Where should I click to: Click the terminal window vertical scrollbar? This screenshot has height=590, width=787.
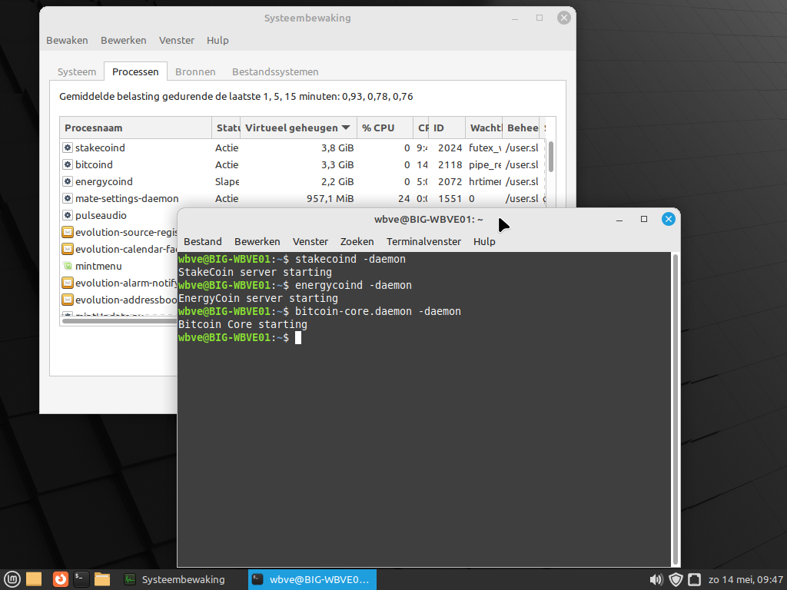(x=676, y=409)
